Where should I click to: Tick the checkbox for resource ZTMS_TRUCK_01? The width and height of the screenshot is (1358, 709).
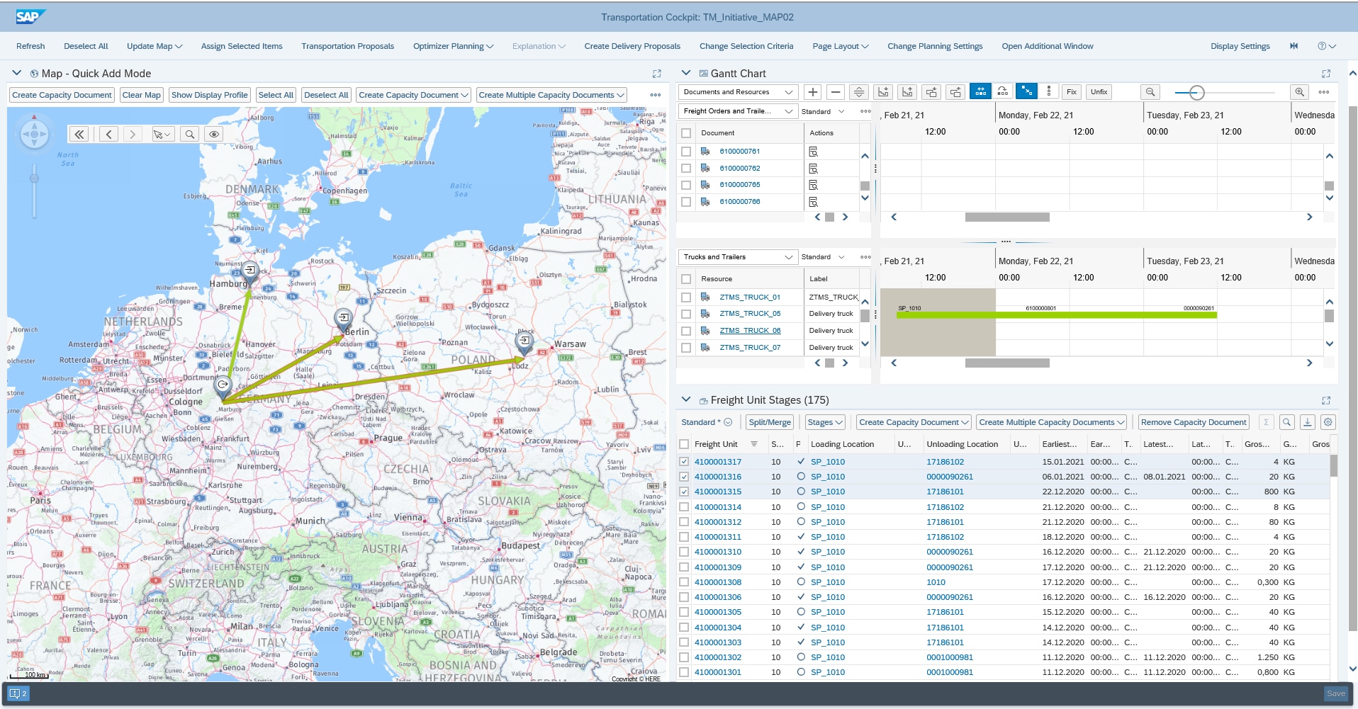tap(686, 297)
